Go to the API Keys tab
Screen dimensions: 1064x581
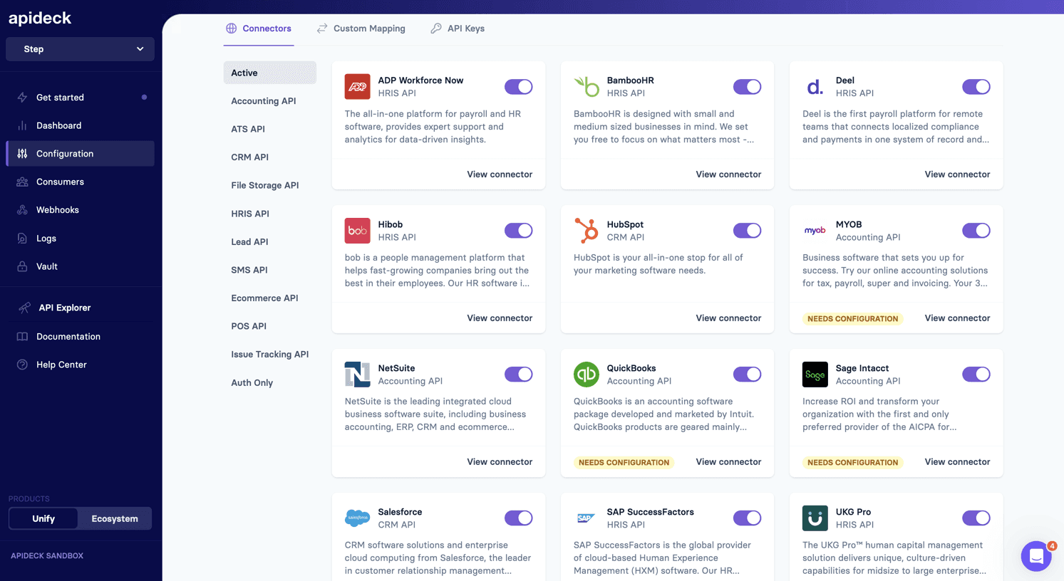(x=458, y=28)
